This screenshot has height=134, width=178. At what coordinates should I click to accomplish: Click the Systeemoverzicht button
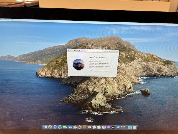pos(94,71)
